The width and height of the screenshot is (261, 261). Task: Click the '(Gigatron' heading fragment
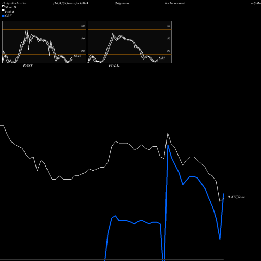122,3
